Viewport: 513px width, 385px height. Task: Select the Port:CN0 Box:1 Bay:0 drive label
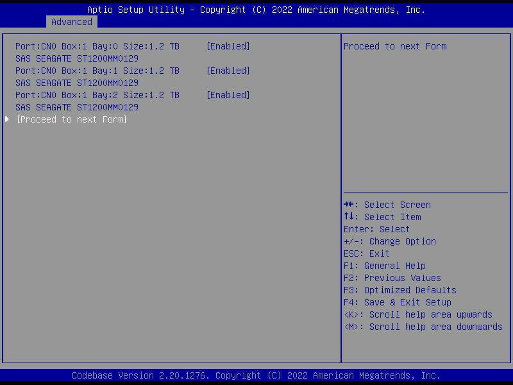[x=97, y=46]
